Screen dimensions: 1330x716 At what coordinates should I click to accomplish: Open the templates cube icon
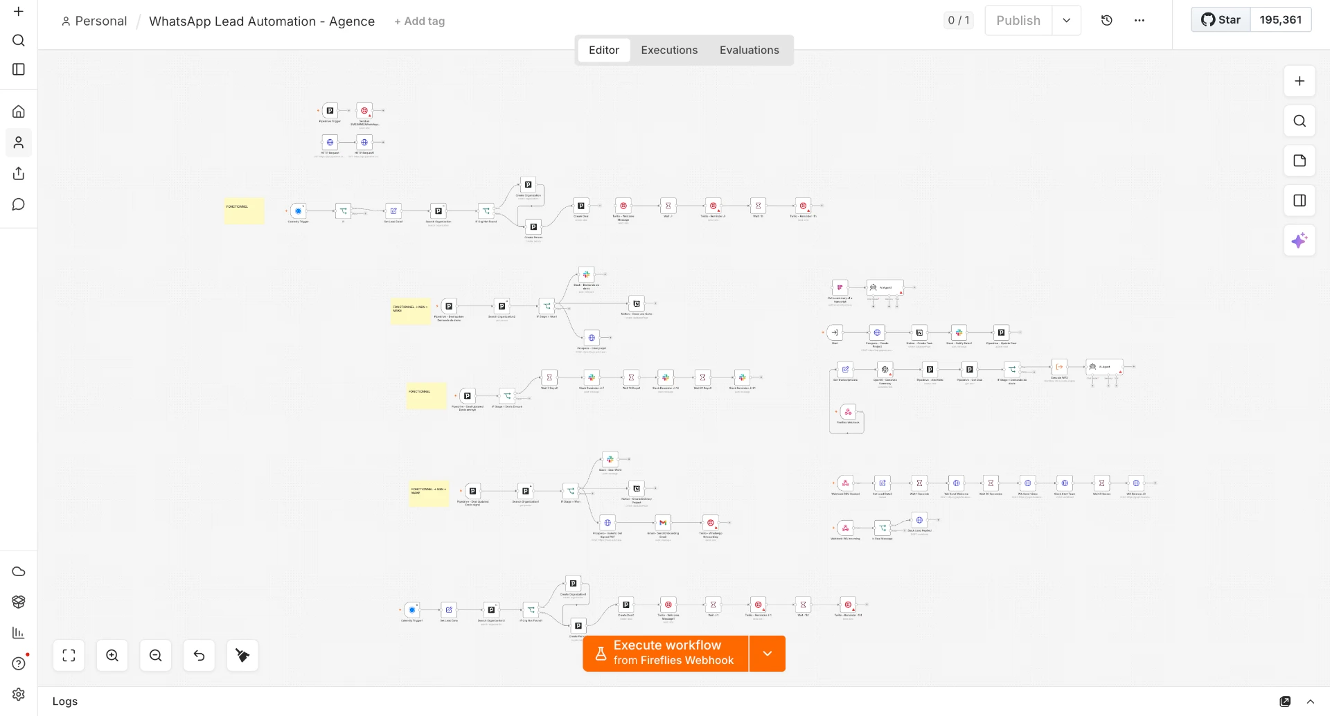tap(19, 602)
